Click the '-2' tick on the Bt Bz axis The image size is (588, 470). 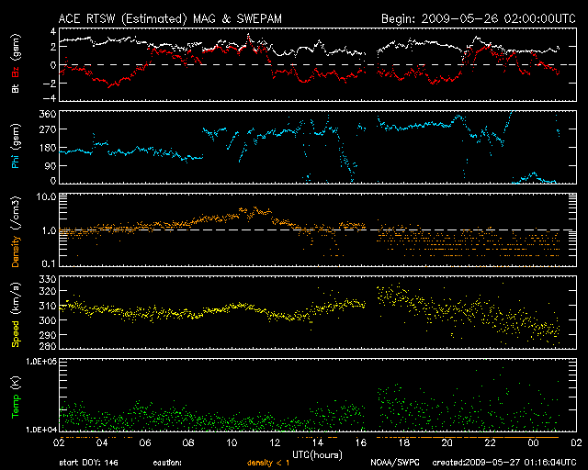click(x=50, y=84)
